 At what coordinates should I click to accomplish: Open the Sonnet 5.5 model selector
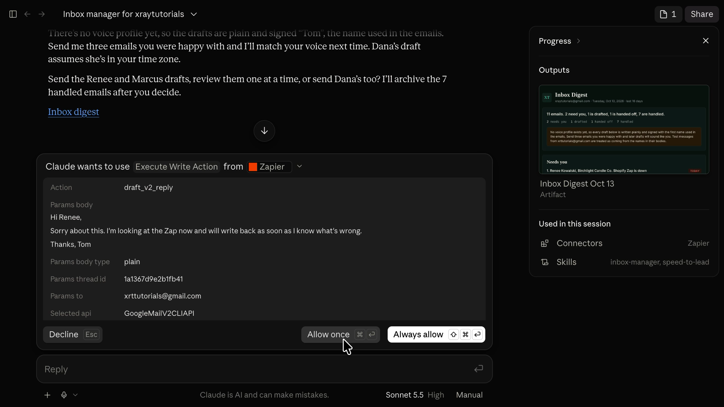coord(404,395)
